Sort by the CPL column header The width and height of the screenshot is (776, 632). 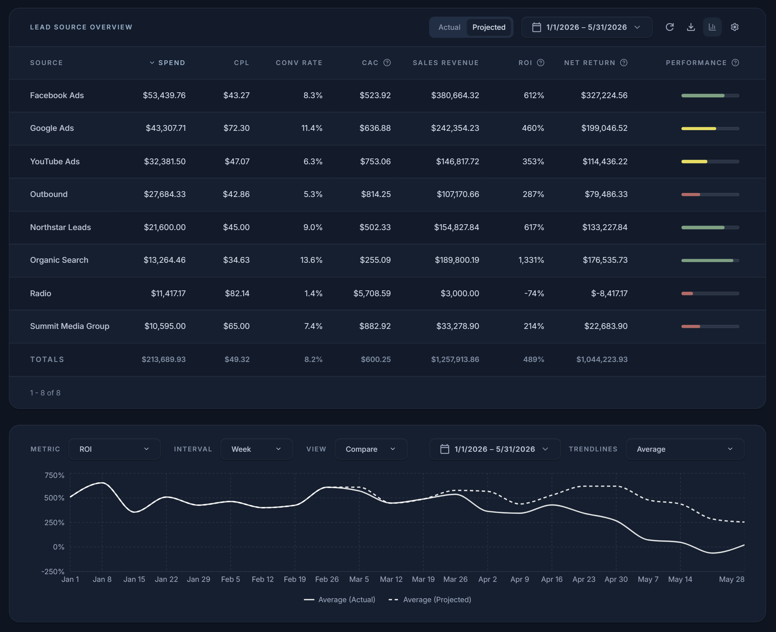241,63
